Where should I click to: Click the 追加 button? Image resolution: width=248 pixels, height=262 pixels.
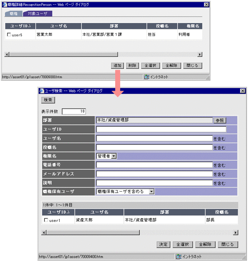[117, 65]
